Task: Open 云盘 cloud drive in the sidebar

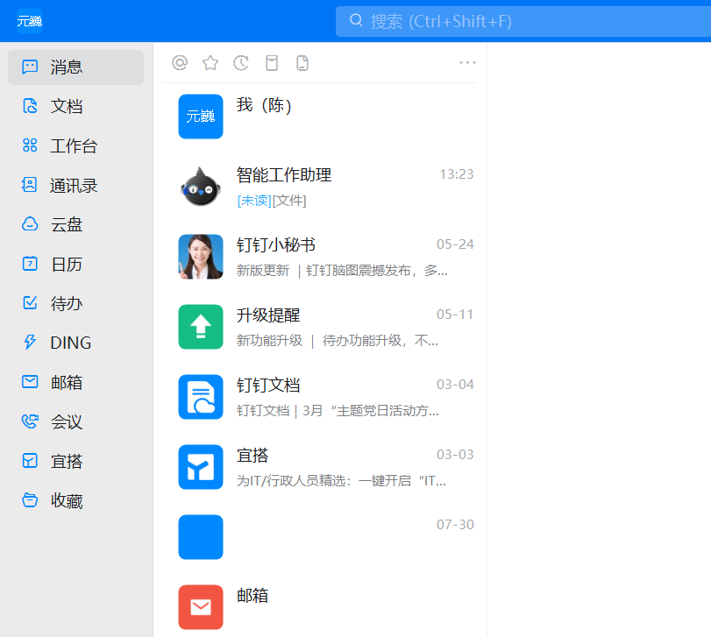Action: [x=75, y=224]
